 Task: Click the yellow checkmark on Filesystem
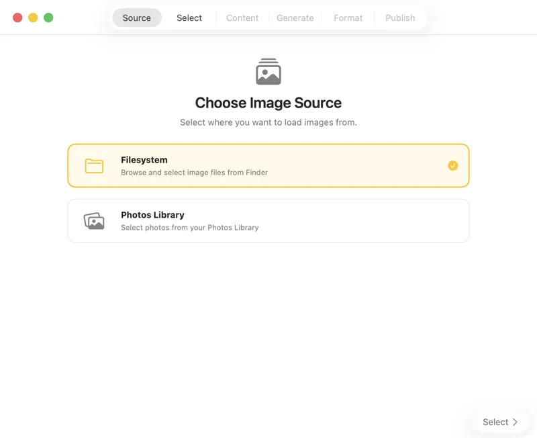452,166
